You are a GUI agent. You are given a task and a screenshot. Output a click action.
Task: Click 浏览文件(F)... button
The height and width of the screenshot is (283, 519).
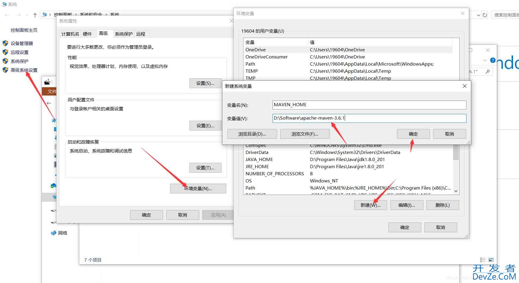[305, 134]
